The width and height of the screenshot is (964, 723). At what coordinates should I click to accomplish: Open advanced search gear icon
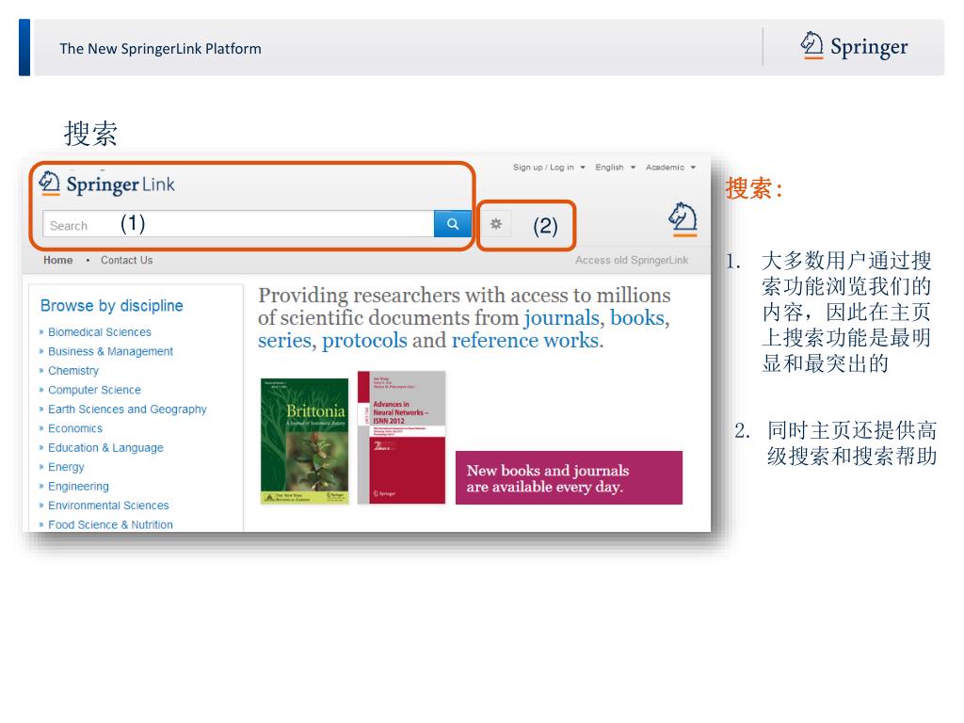point(495,224)
